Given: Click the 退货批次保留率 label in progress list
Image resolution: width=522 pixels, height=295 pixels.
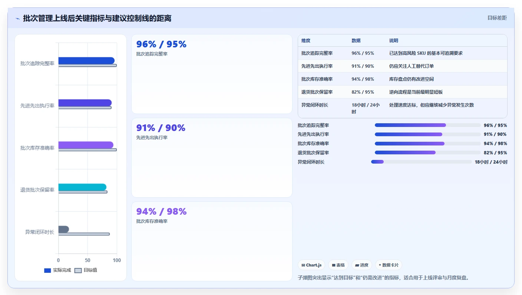Looking at the screenshot, I should (x=313, y=152).
